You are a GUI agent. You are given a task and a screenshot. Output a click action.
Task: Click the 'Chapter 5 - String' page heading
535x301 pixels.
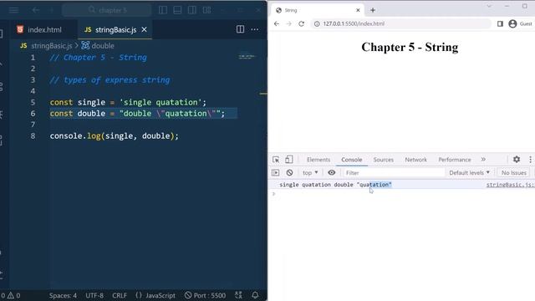tap(410, 47)
